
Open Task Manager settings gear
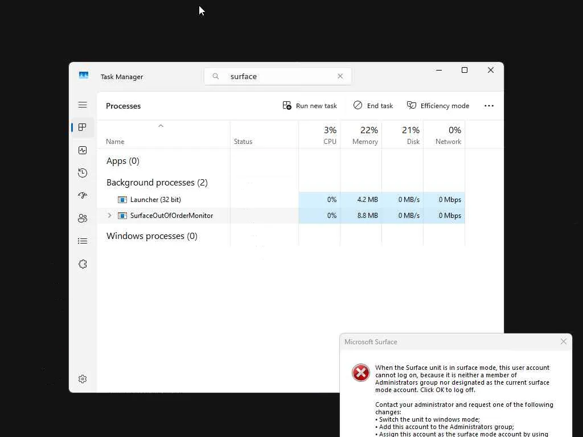tap(83, 379)
